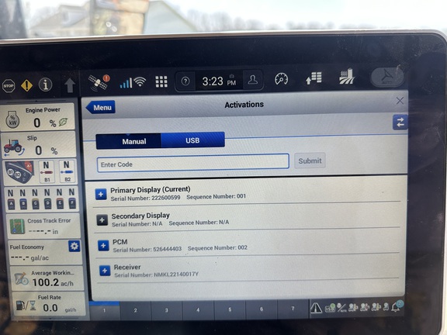Switch to run page 6
The image size is (447, 335).
[x=261, y=309]
